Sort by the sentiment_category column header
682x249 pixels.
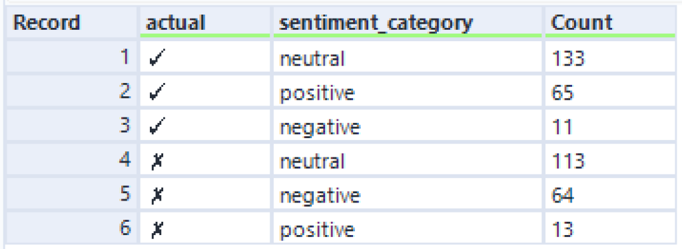pos(407,22)
